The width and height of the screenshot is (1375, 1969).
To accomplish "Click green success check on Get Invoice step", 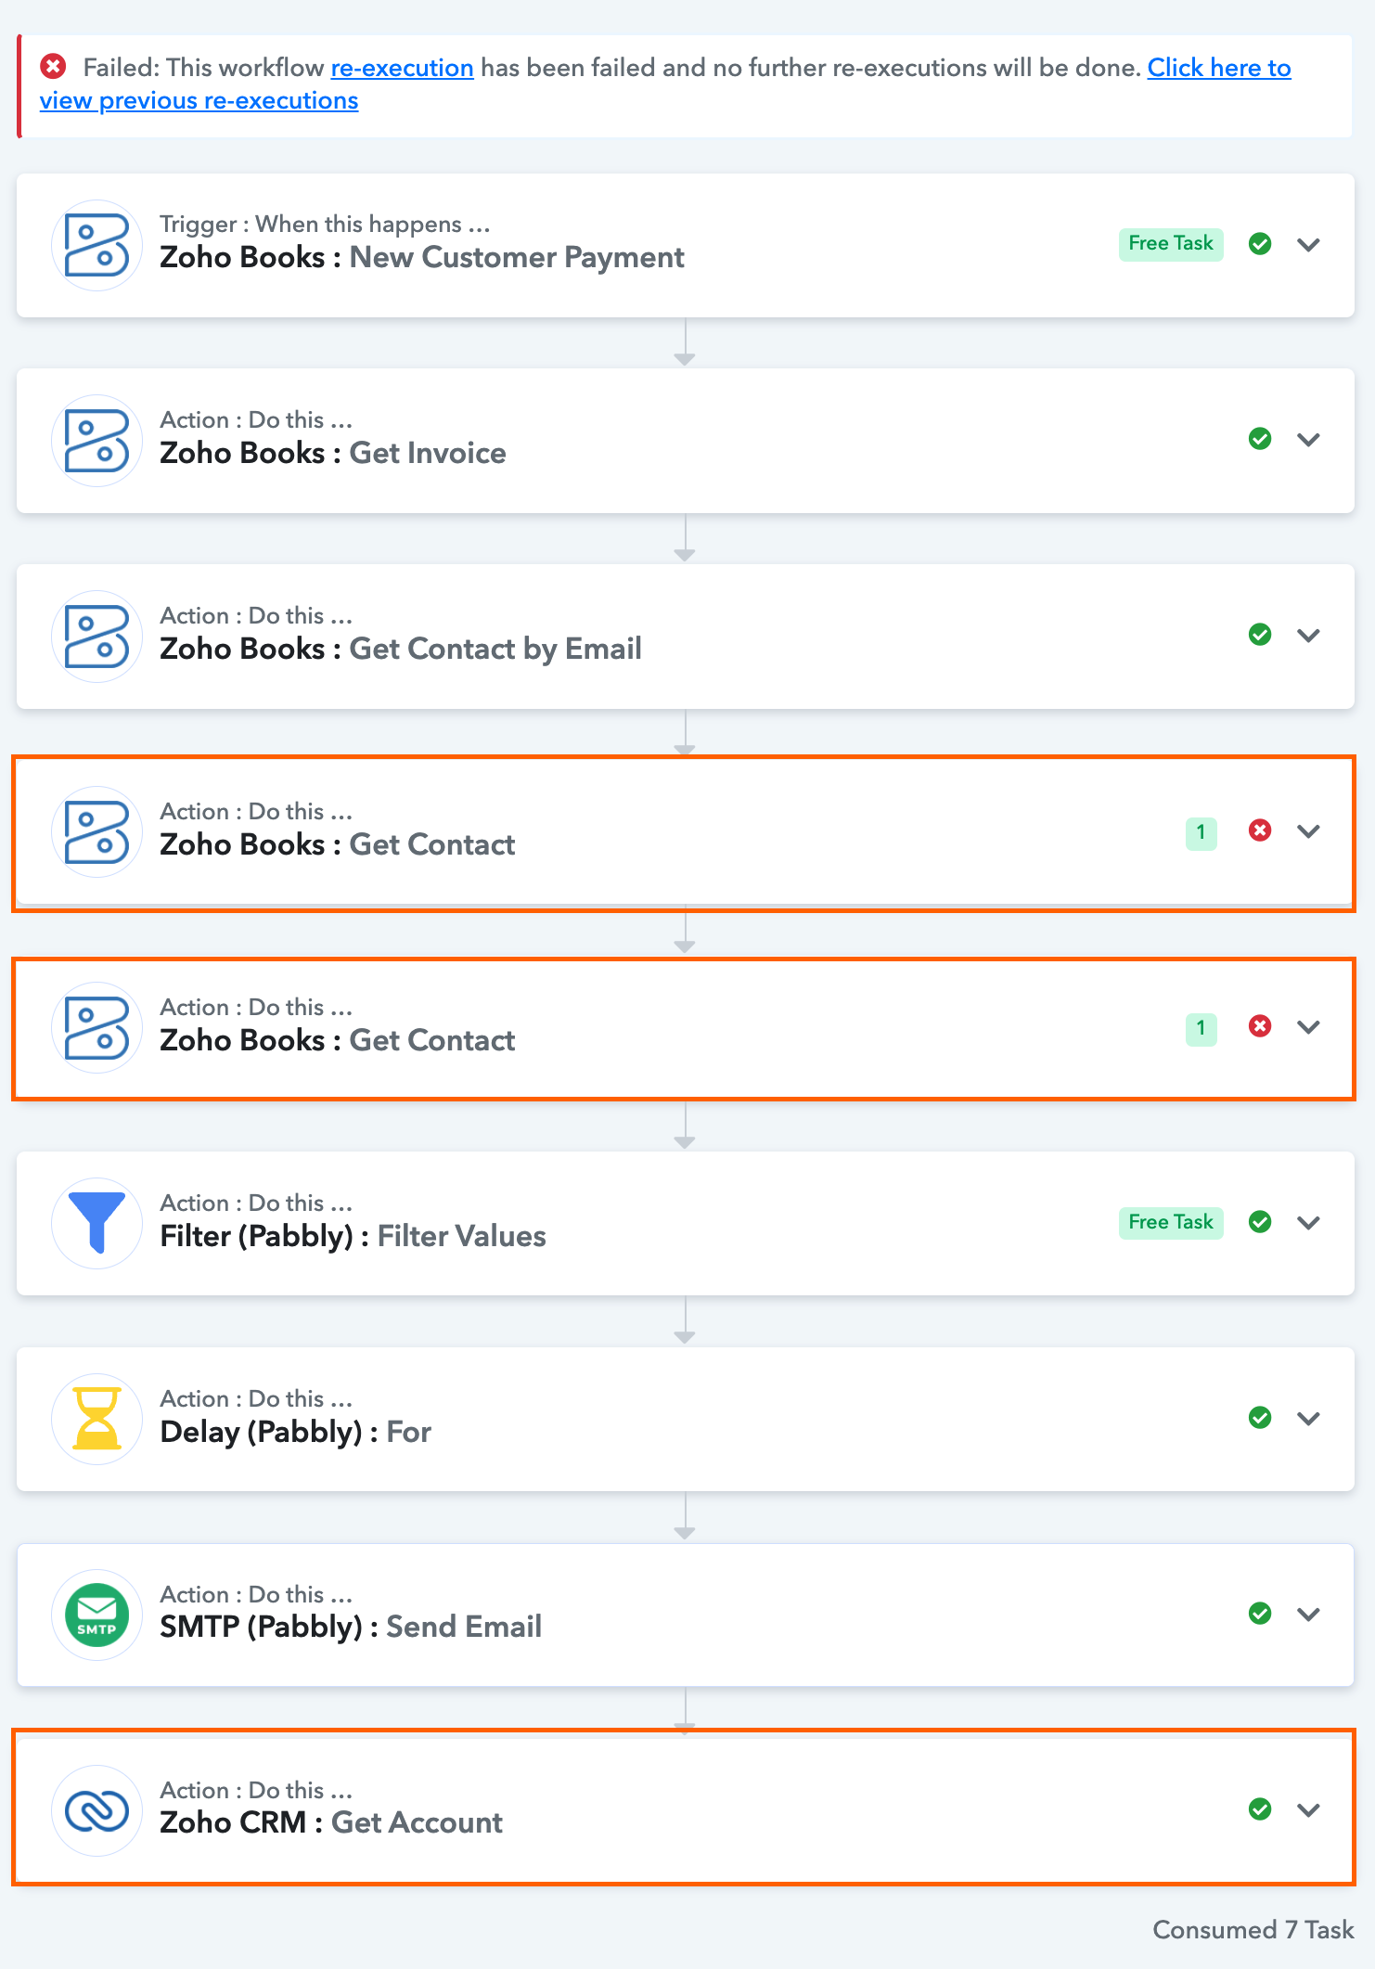I will point(1260,439).
